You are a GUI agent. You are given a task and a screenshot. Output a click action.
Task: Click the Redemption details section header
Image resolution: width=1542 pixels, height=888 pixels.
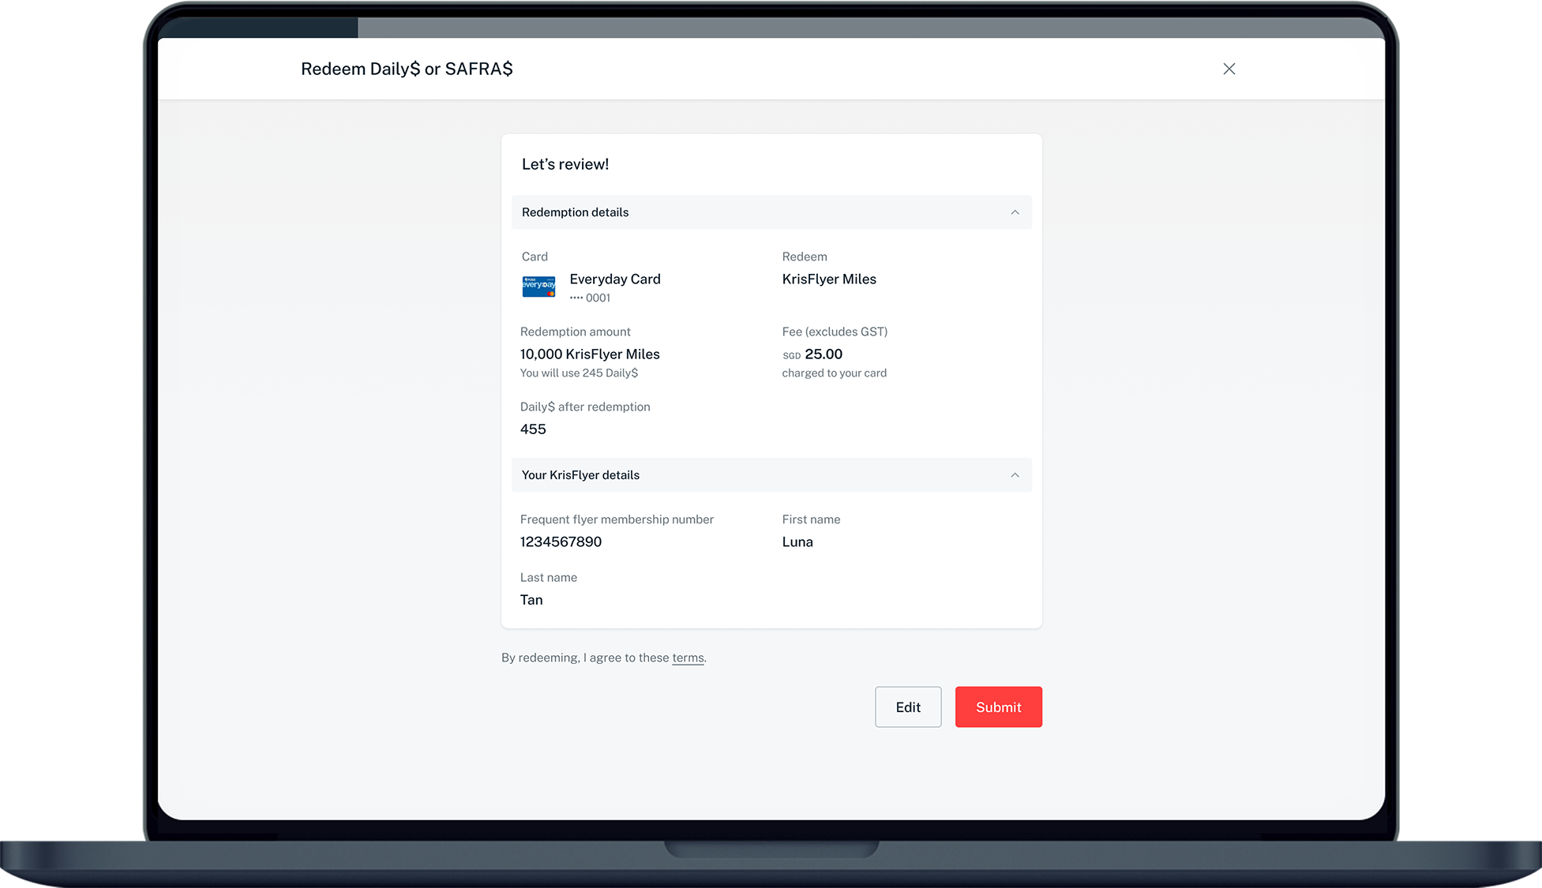[576, 212]
